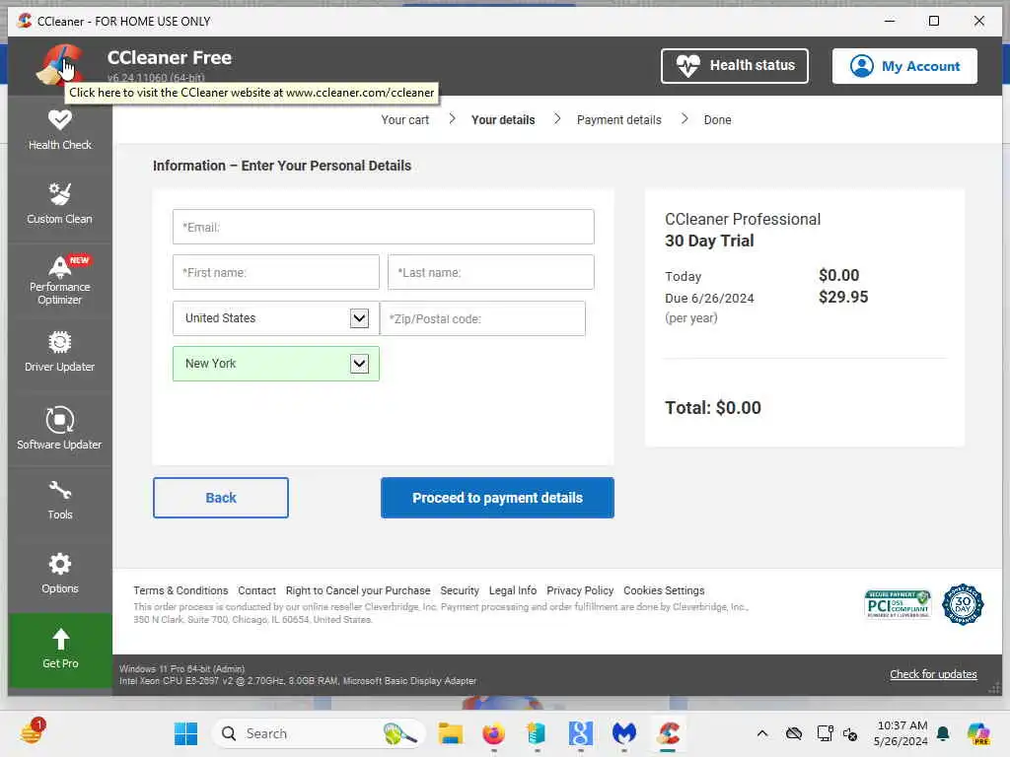1010x757 pixels.
Task: Open Terms & Conditions link
Action: point(180,590)
